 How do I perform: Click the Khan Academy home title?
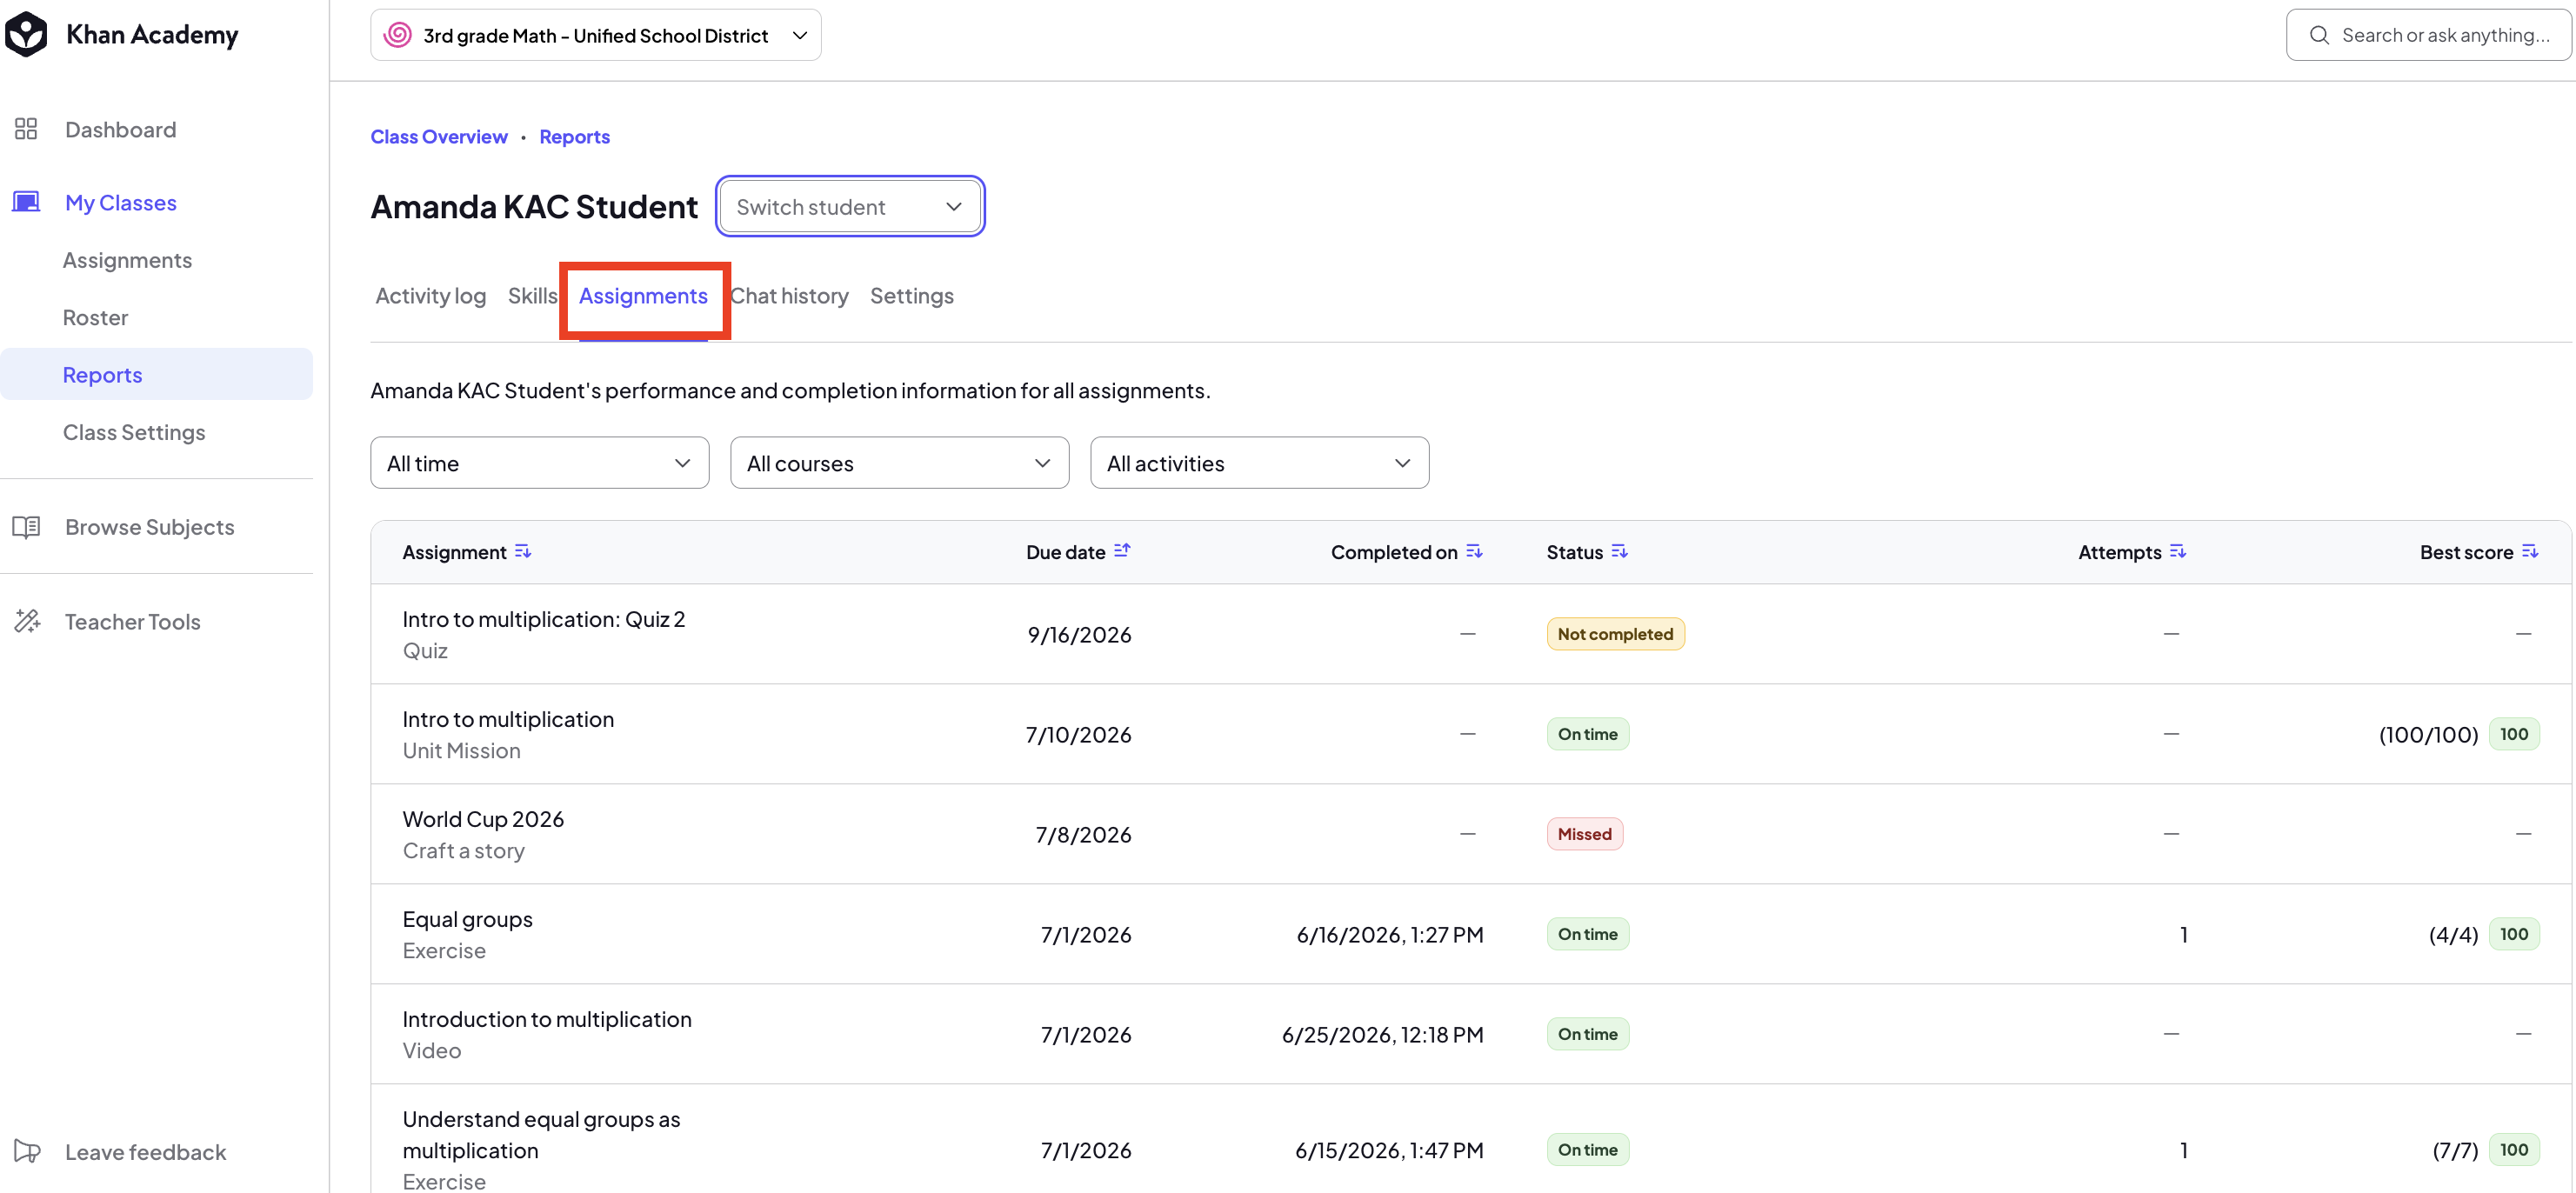point(152,34)
